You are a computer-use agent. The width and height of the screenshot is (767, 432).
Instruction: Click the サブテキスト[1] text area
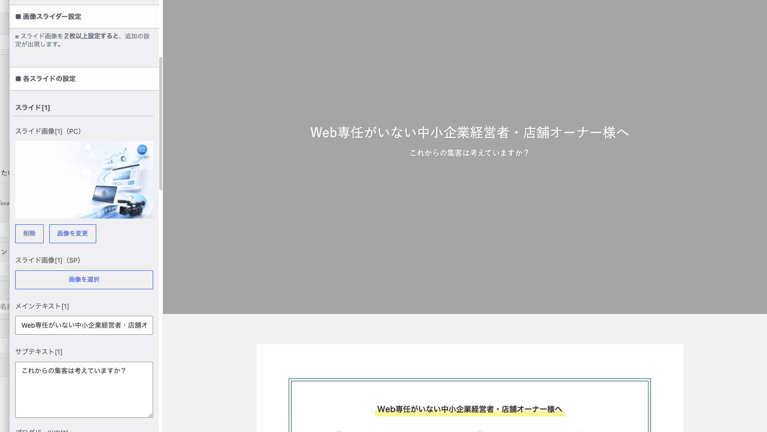click(x=84, y=390)
